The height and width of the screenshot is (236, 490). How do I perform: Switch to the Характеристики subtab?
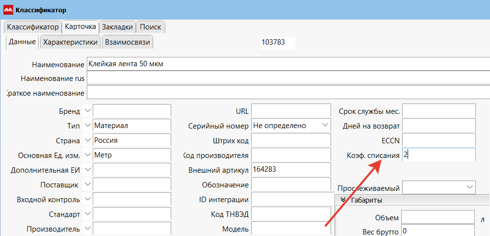click(x=70, y=42)
